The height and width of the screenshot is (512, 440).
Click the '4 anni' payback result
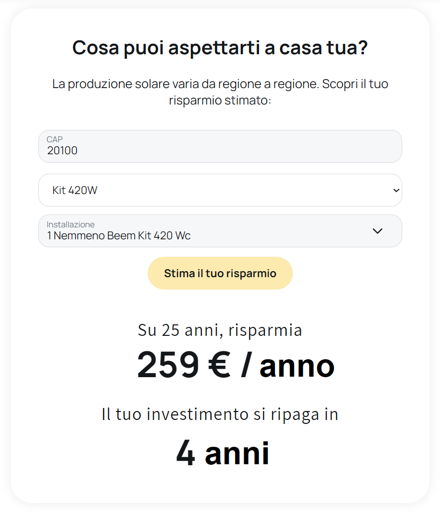coord(223,453)
